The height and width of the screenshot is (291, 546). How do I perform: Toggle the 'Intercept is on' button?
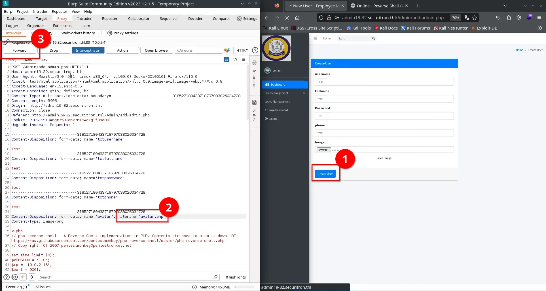(x=88, y=50)
